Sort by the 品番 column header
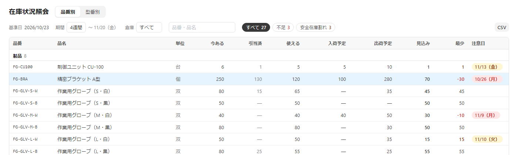Viewport: 518px width, 155px height. click(x=17, y=43)
